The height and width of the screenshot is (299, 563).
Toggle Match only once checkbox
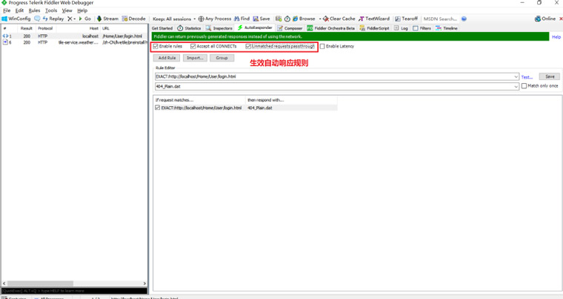click(x=524, y=85)
